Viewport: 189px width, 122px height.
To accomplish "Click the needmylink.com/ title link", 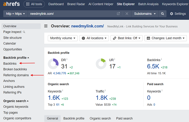I will pos(87,26).
